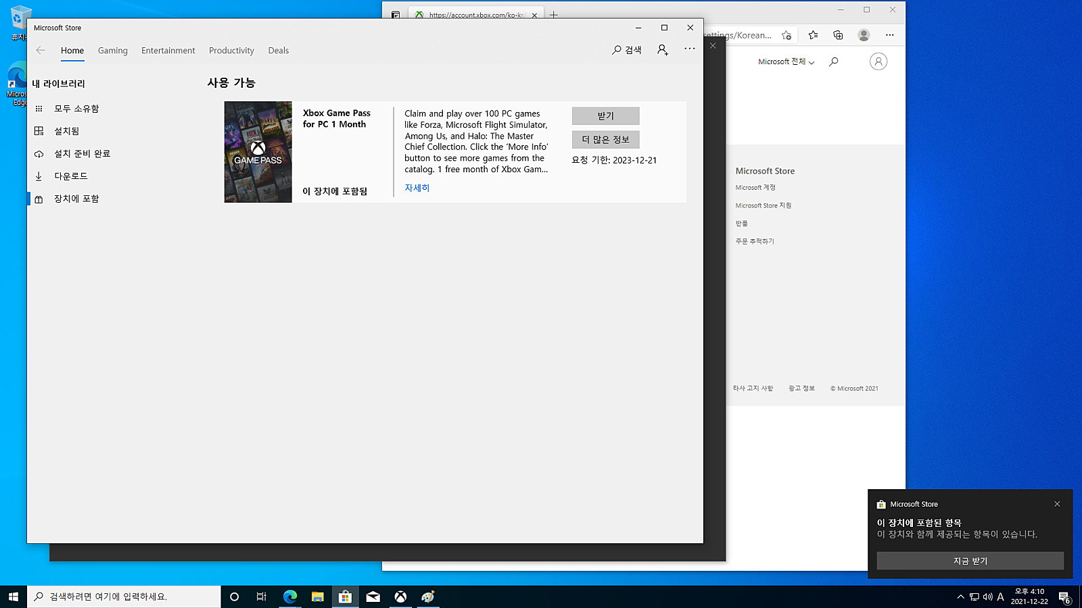Add this page to Edge favorites

[x=786, y=35]
